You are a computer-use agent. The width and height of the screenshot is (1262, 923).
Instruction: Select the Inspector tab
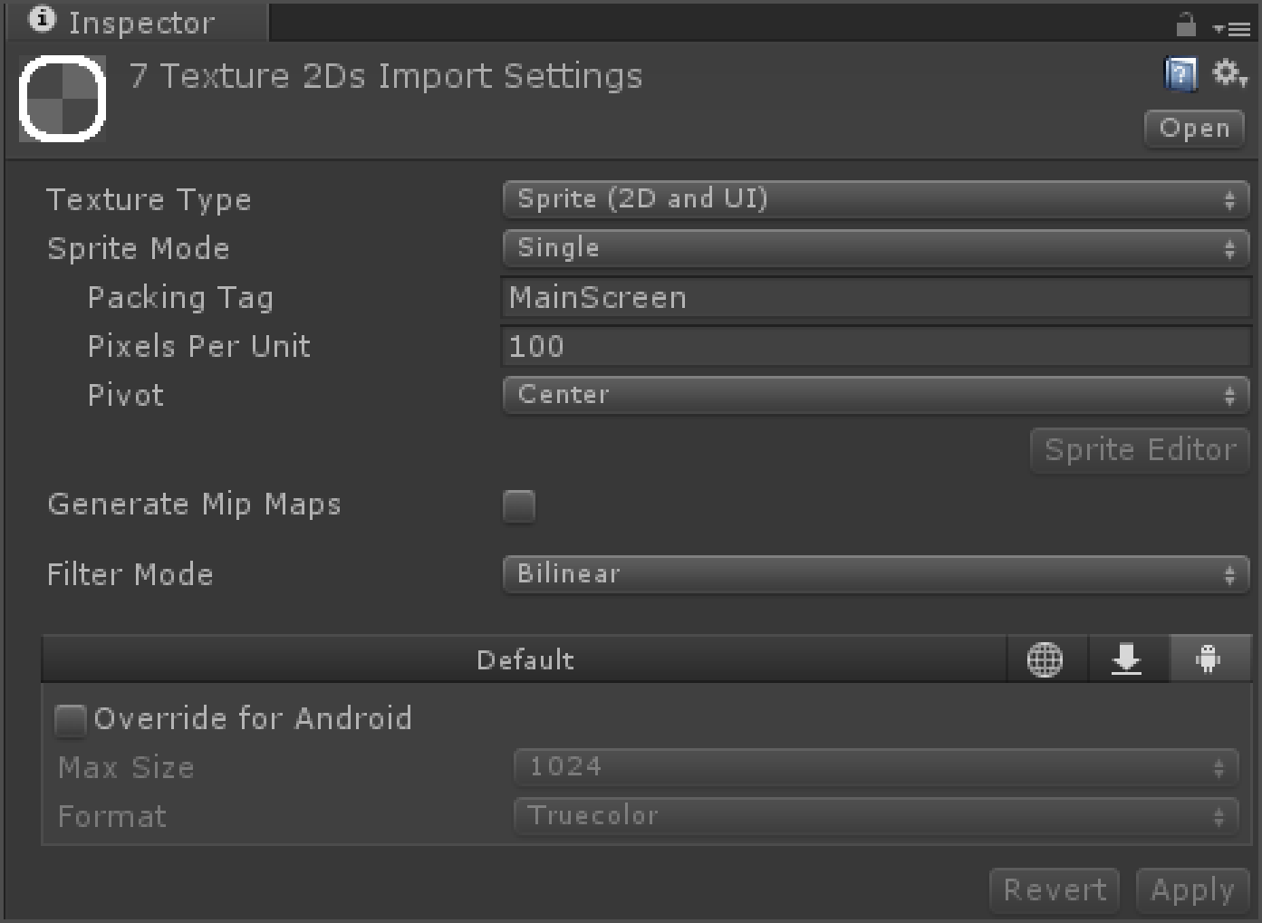(x=138, y=23)
